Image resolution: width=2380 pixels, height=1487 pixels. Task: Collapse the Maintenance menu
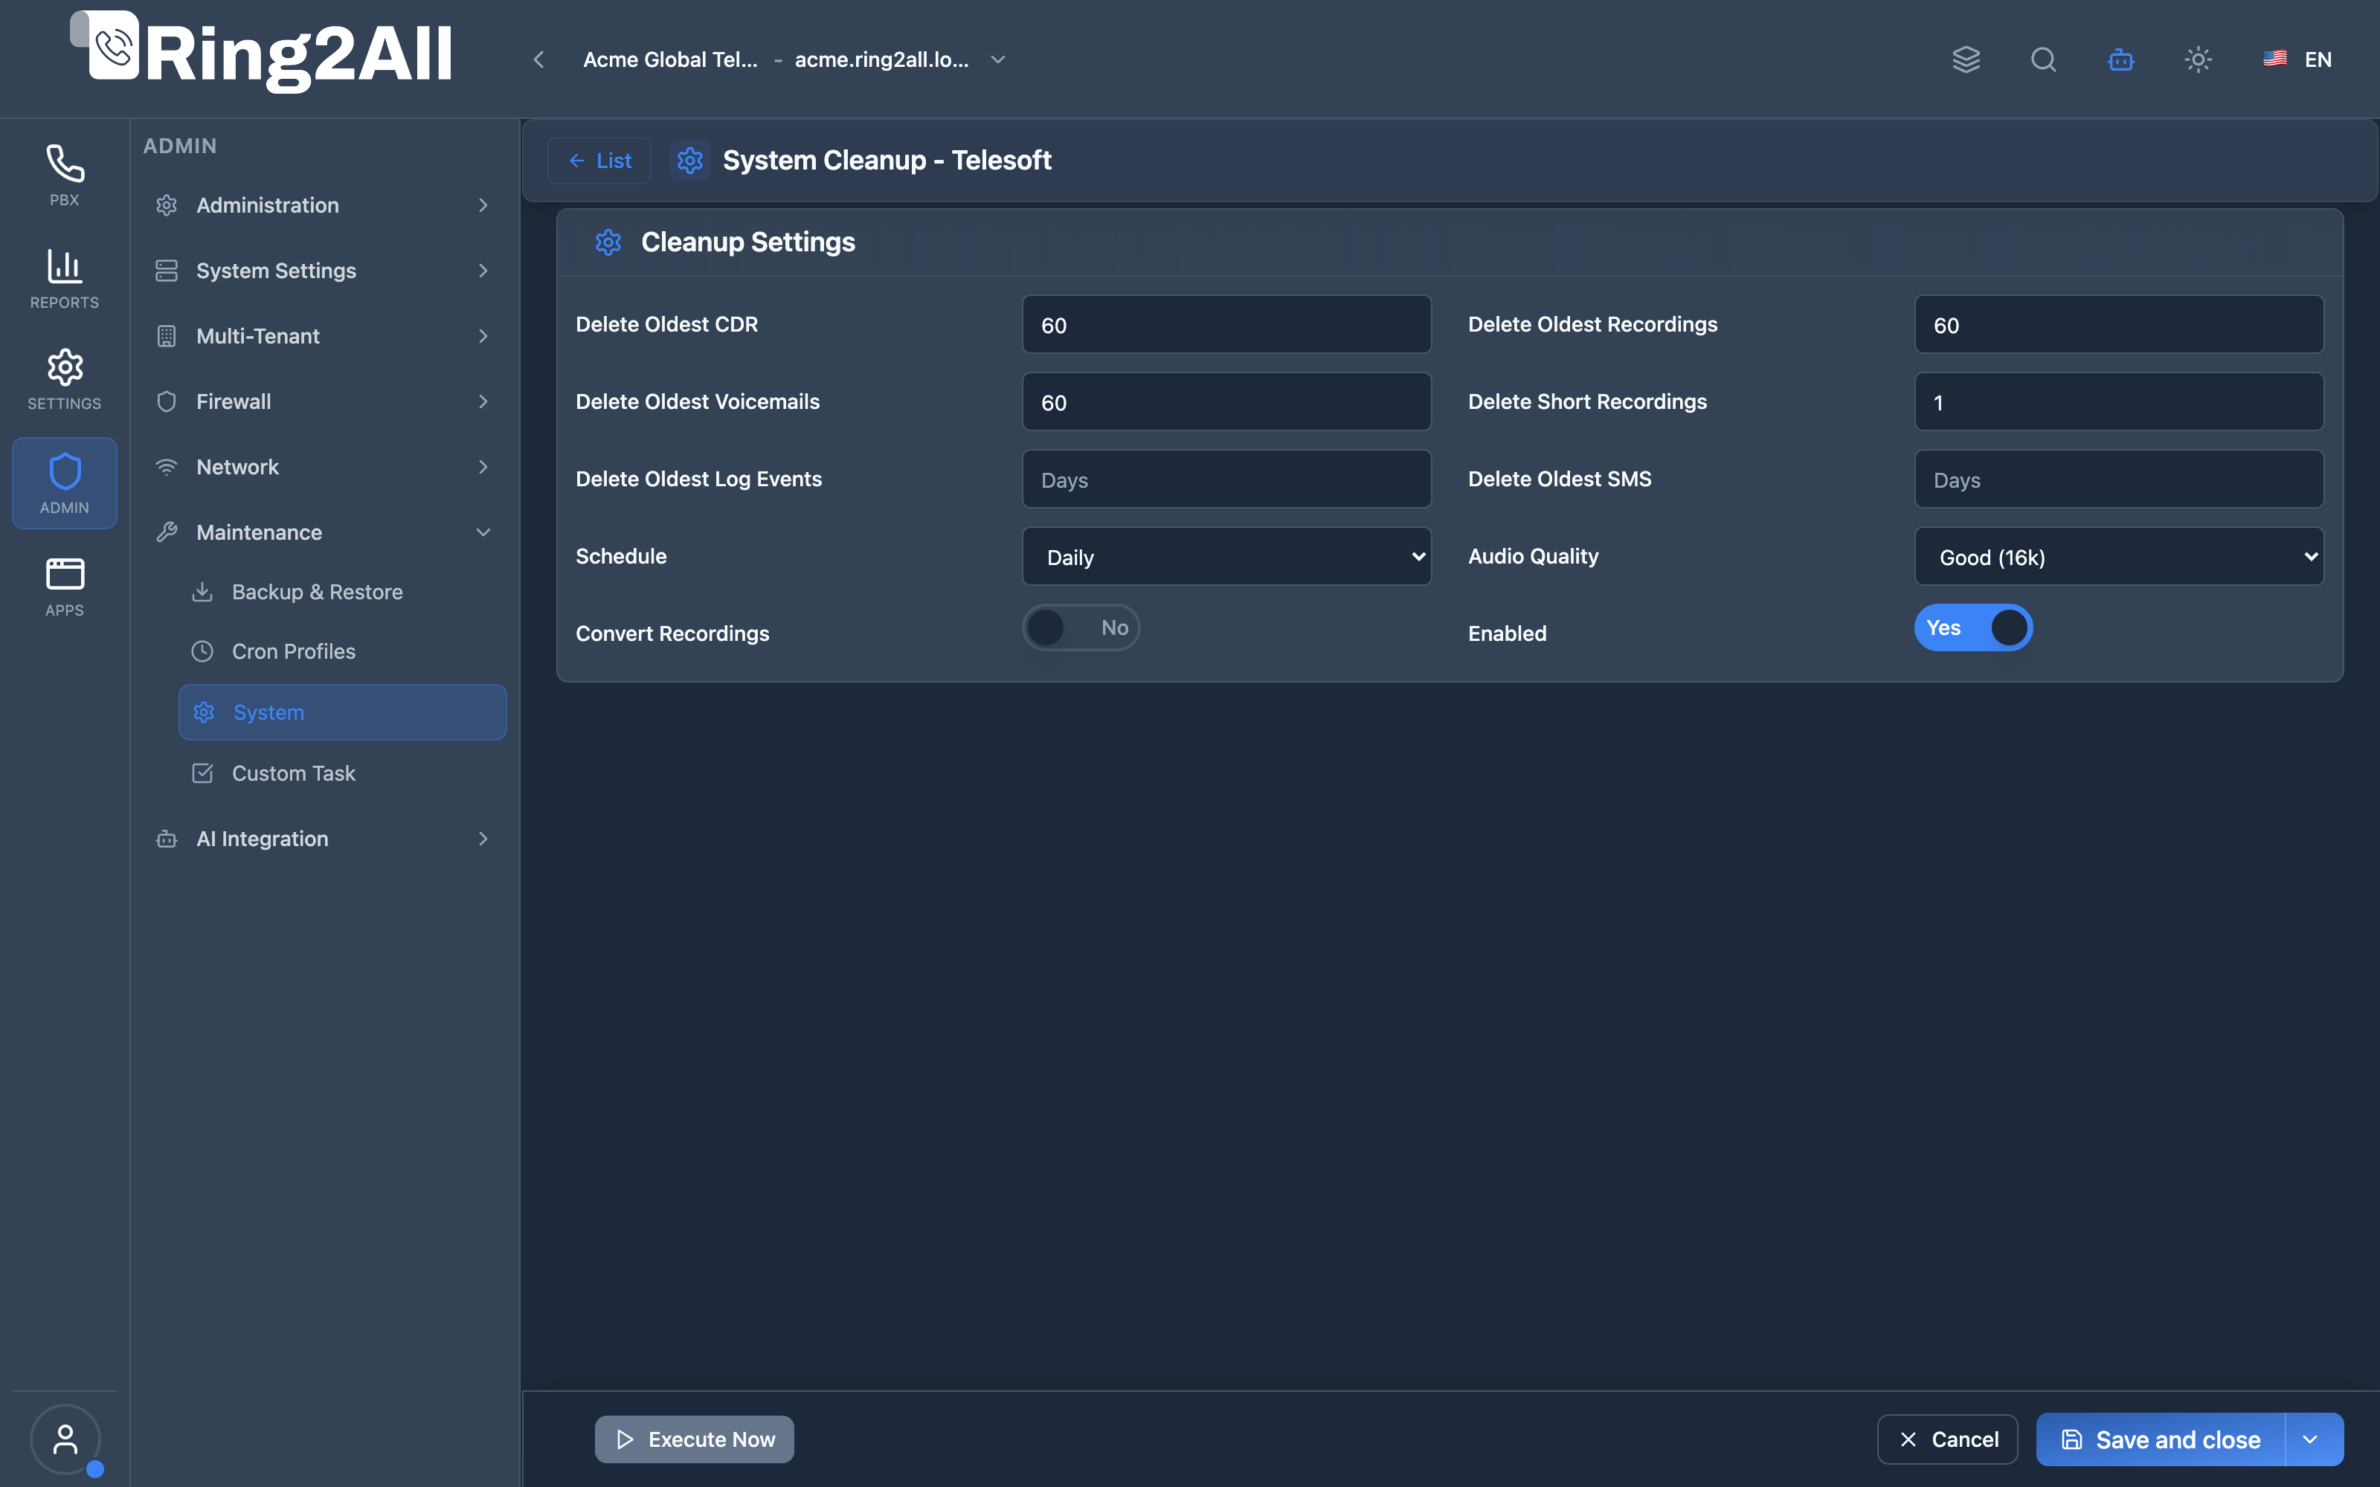coord(324,532)
